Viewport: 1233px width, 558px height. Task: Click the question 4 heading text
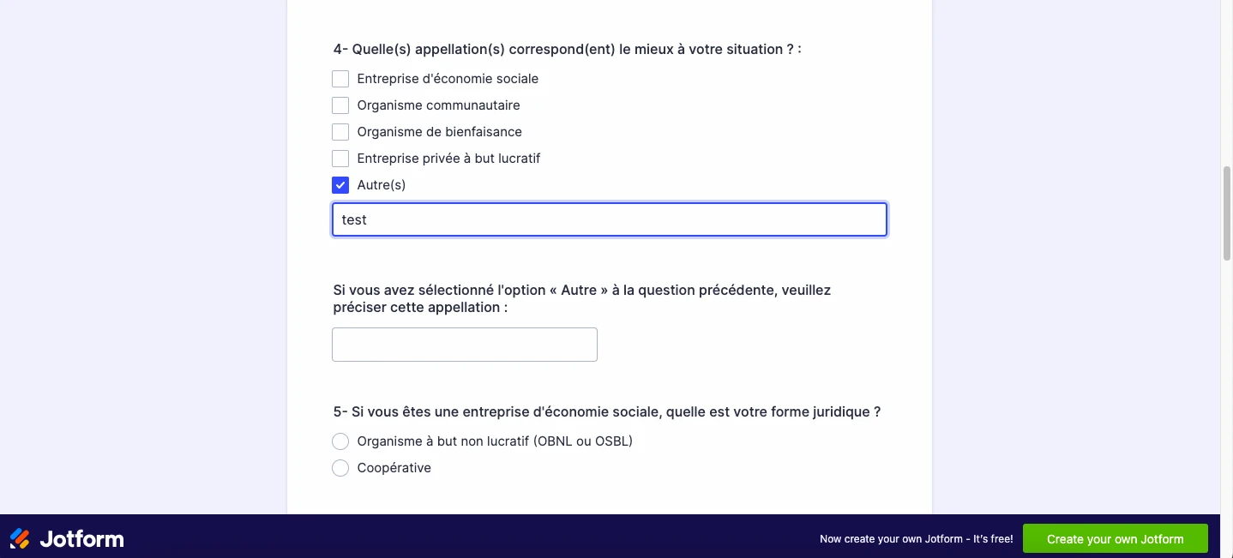click(x=566, y=49)
